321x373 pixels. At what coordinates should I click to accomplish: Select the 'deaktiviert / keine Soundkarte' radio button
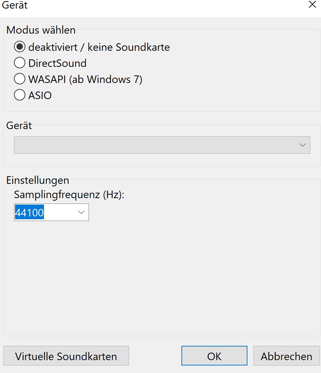(x=19, y=47)
